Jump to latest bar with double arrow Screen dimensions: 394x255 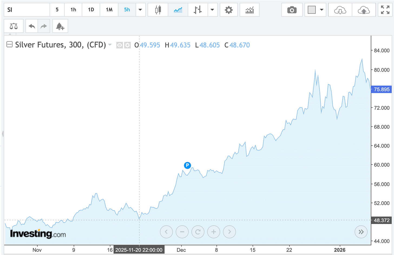[361, 232]
